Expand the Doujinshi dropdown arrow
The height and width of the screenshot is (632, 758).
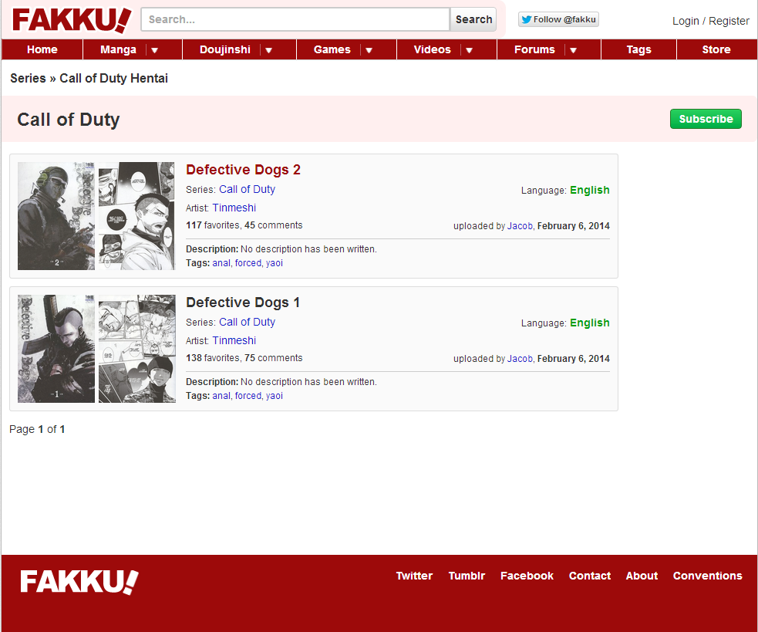point(269,50)
